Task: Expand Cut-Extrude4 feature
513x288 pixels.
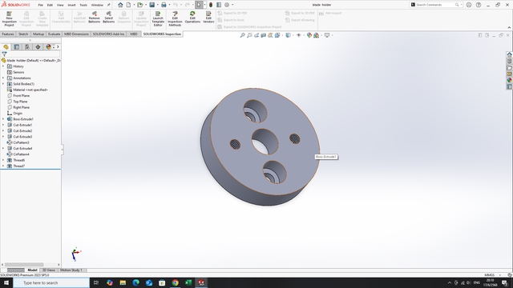Action: click(x=3, y=149)
